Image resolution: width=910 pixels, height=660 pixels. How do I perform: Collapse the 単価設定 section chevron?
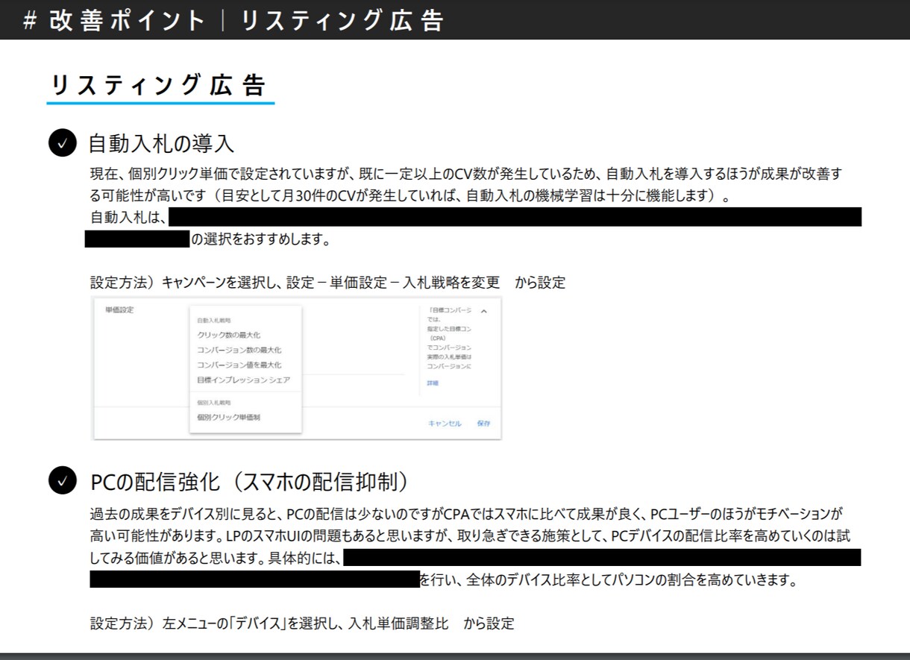tap(483, 311)
